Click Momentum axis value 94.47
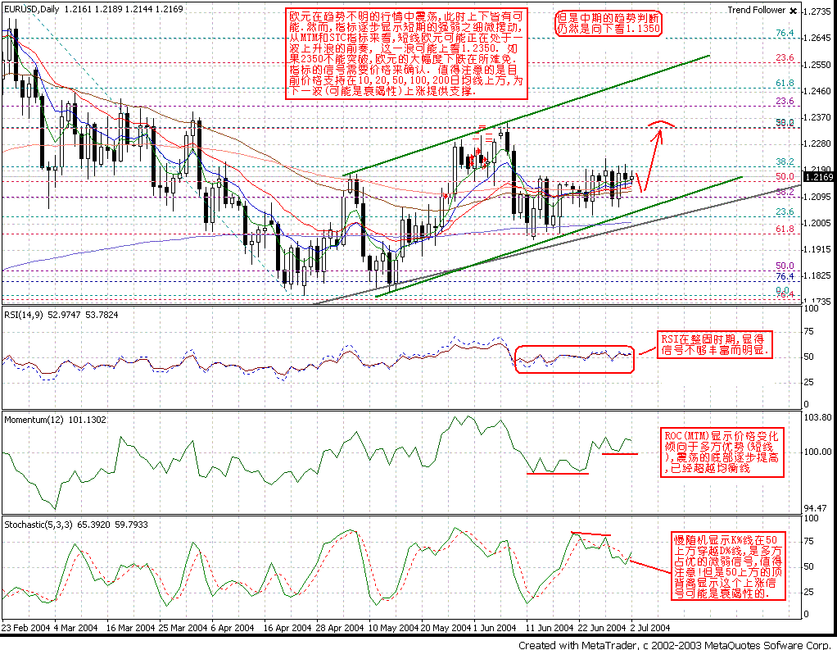837x650 pixels. (x=815, y=508)
